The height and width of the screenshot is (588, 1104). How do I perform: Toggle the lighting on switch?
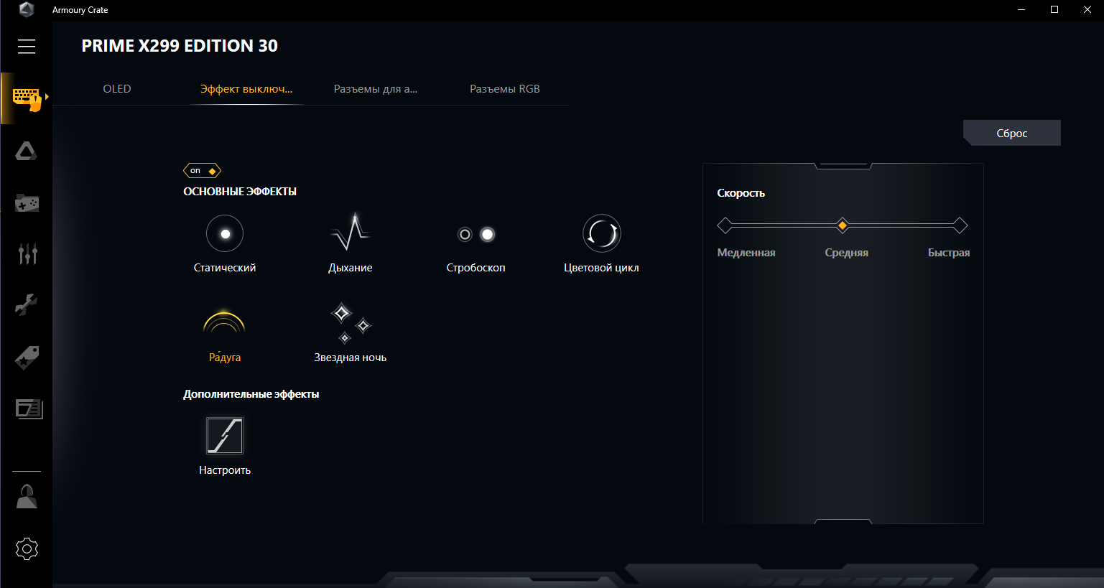202,171
